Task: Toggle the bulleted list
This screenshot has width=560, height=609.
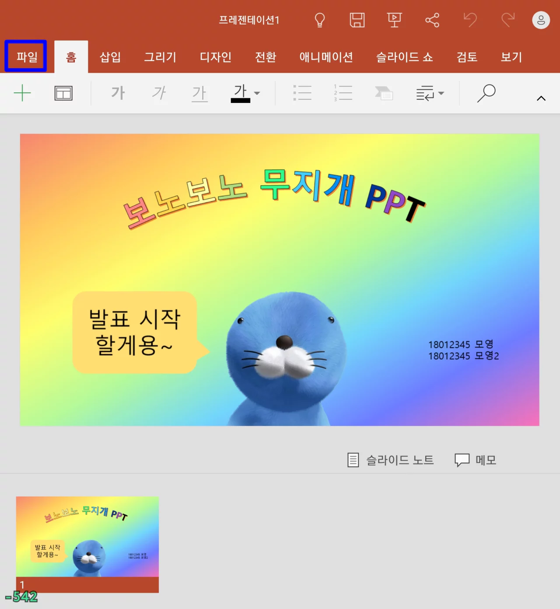Action: pyautogui.click(x=302, y=93)
